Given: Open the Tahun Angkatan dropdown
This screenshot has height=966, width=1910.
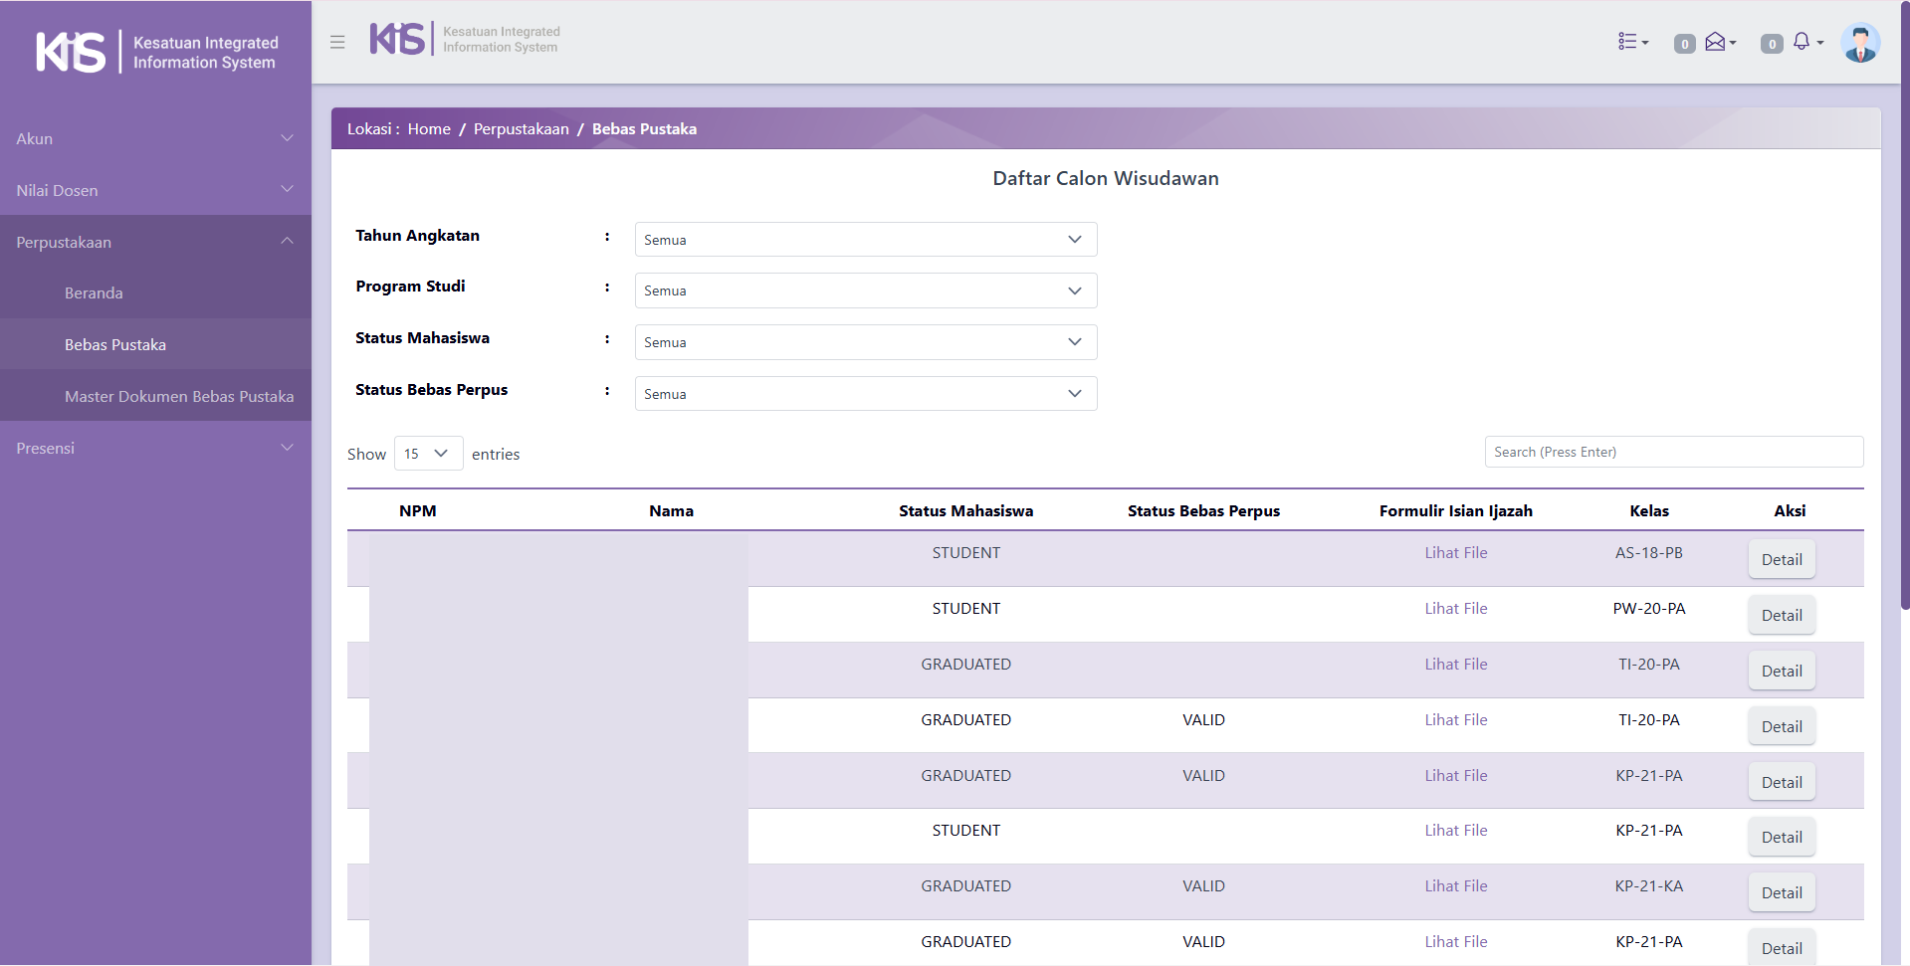Looking at the screenshot, I should click(x=865, y=240).
